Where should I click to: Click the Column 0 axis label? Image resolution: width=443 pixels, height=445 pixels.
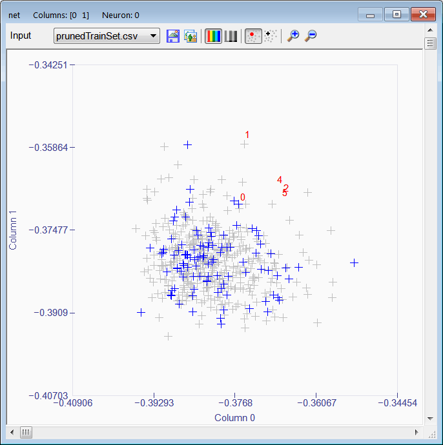tap(234, 418)
